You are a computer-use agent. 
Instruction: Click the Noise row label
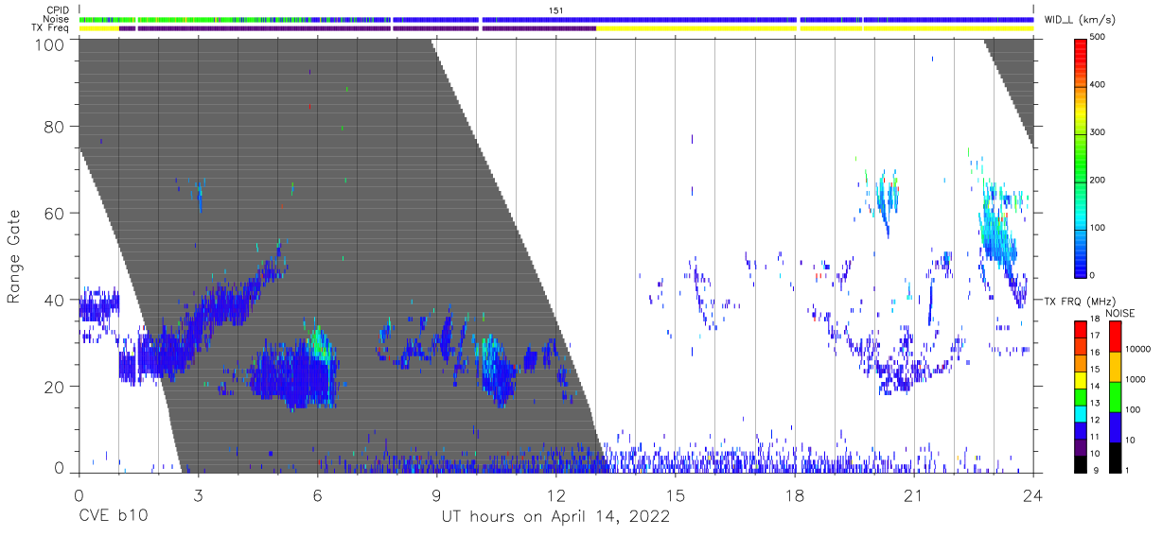(x=58, y=19)
